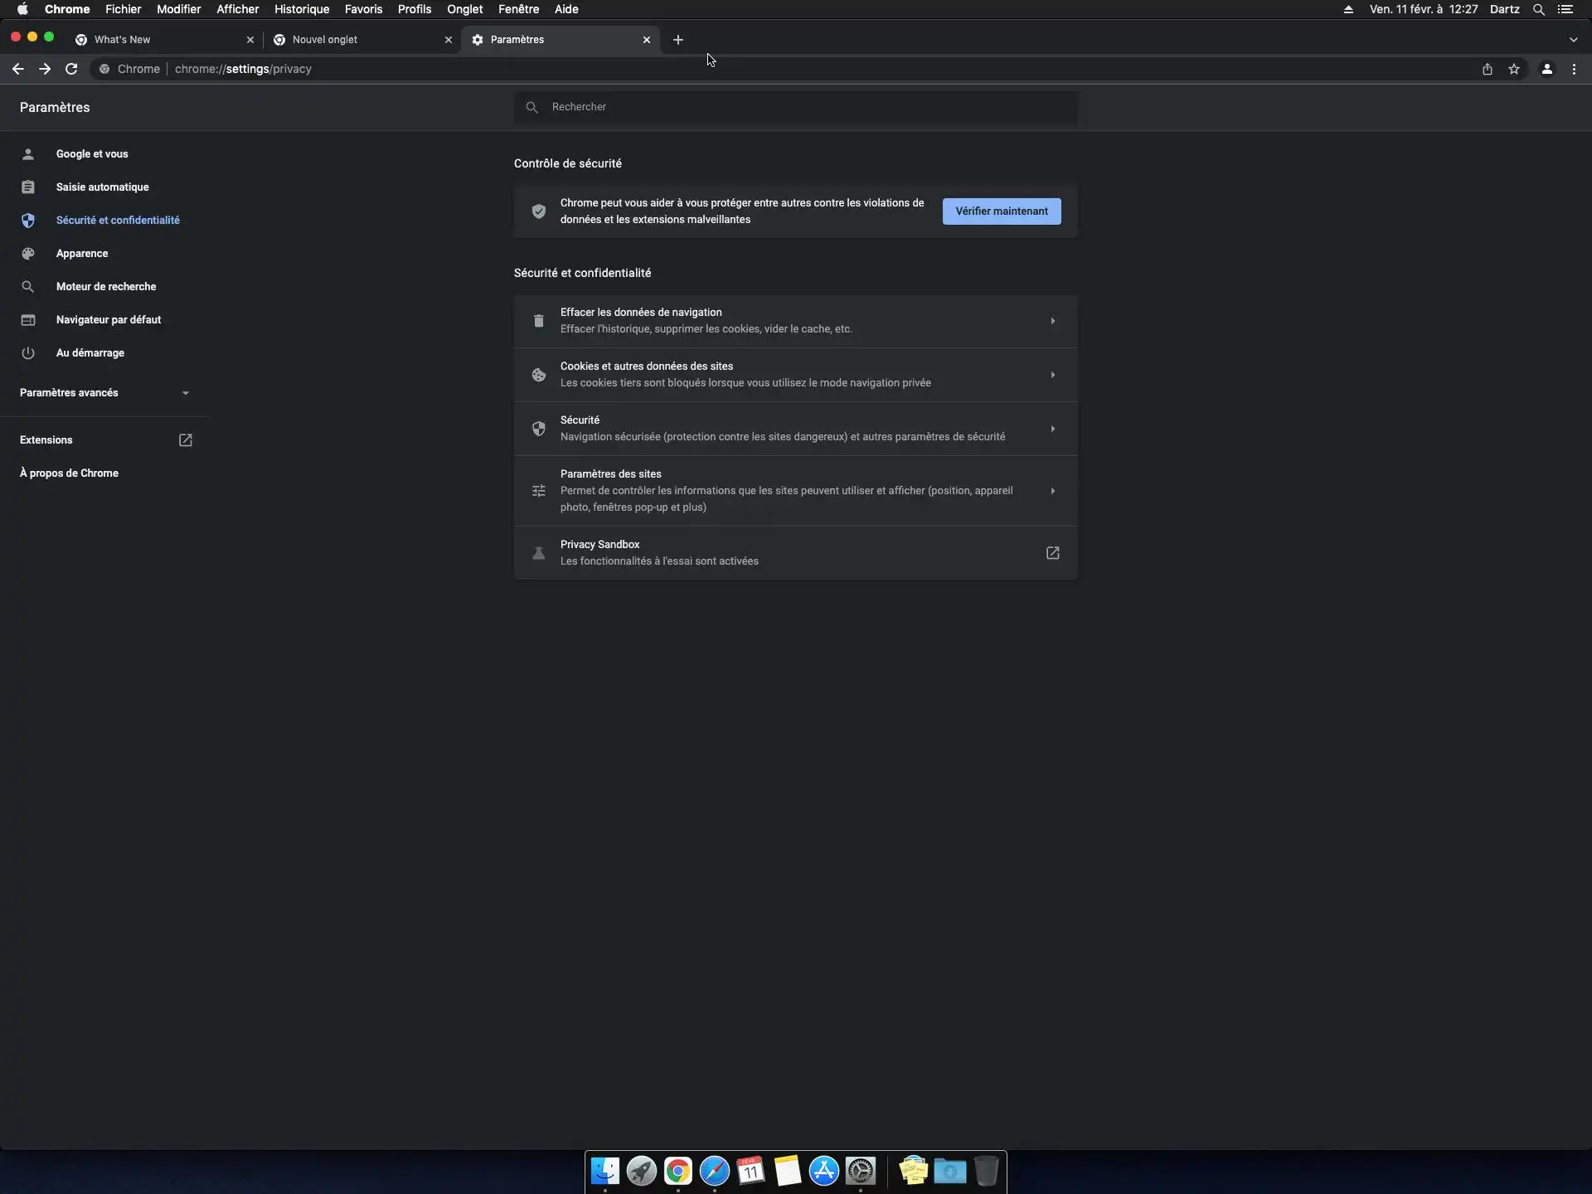
Task: Launch Safari from the dock
Action: tap(714, 1171)
